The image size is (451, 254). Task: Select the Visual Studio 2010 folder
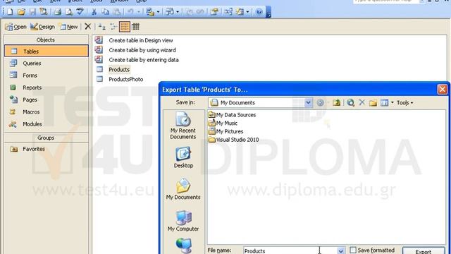[233, 140]
